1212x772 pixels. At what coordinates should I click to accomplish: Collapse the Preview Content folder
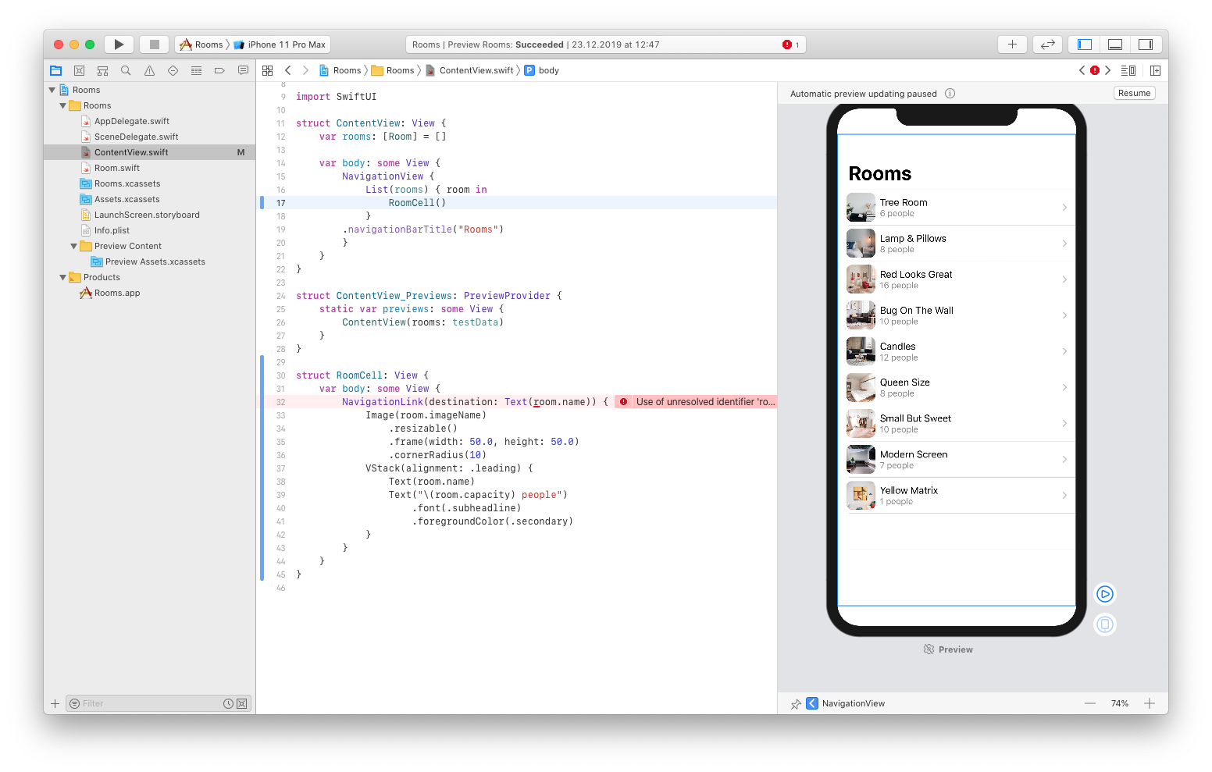coord(73,245)
